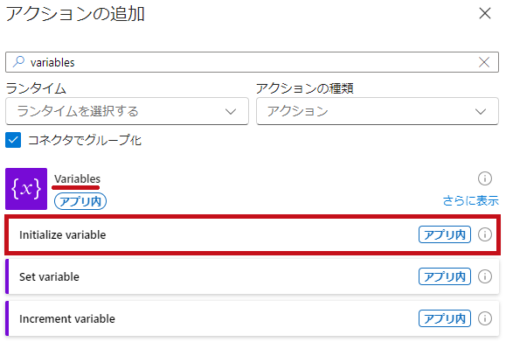The height and width of the screenshot is (342, 506).
Task: Toggle コネクタでグループ化 checkbox
Action: (13, 140)
